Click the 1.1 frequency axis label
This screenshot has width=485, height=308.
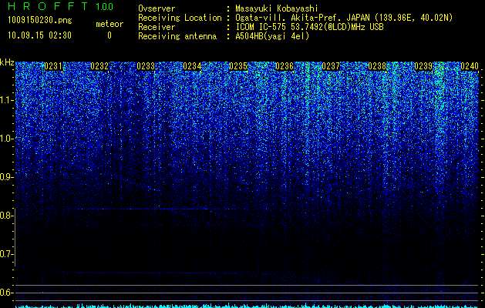click(7, 100)
